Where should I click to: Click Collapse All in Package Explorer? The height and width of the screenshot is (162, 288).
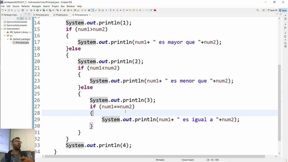pyautogui.click(x=18, y=18)
